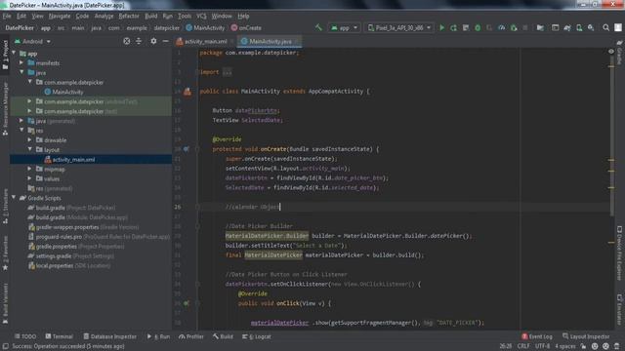
Task: Open the app run configuration dropdown
Action: coord(345,28)
